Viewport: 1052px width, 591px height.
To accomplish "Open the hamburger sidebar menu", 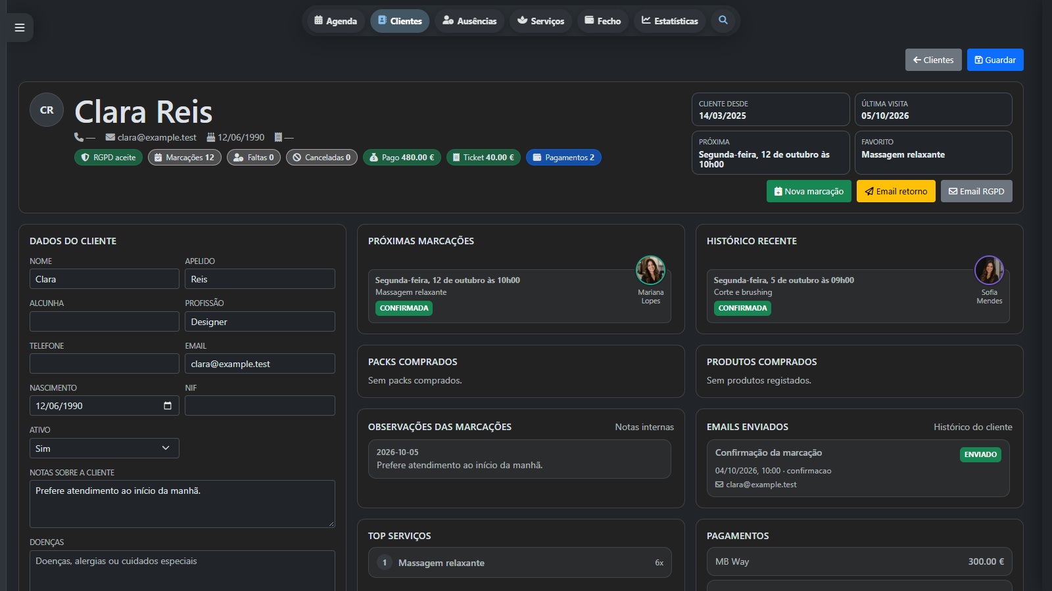I will (20, 28).
